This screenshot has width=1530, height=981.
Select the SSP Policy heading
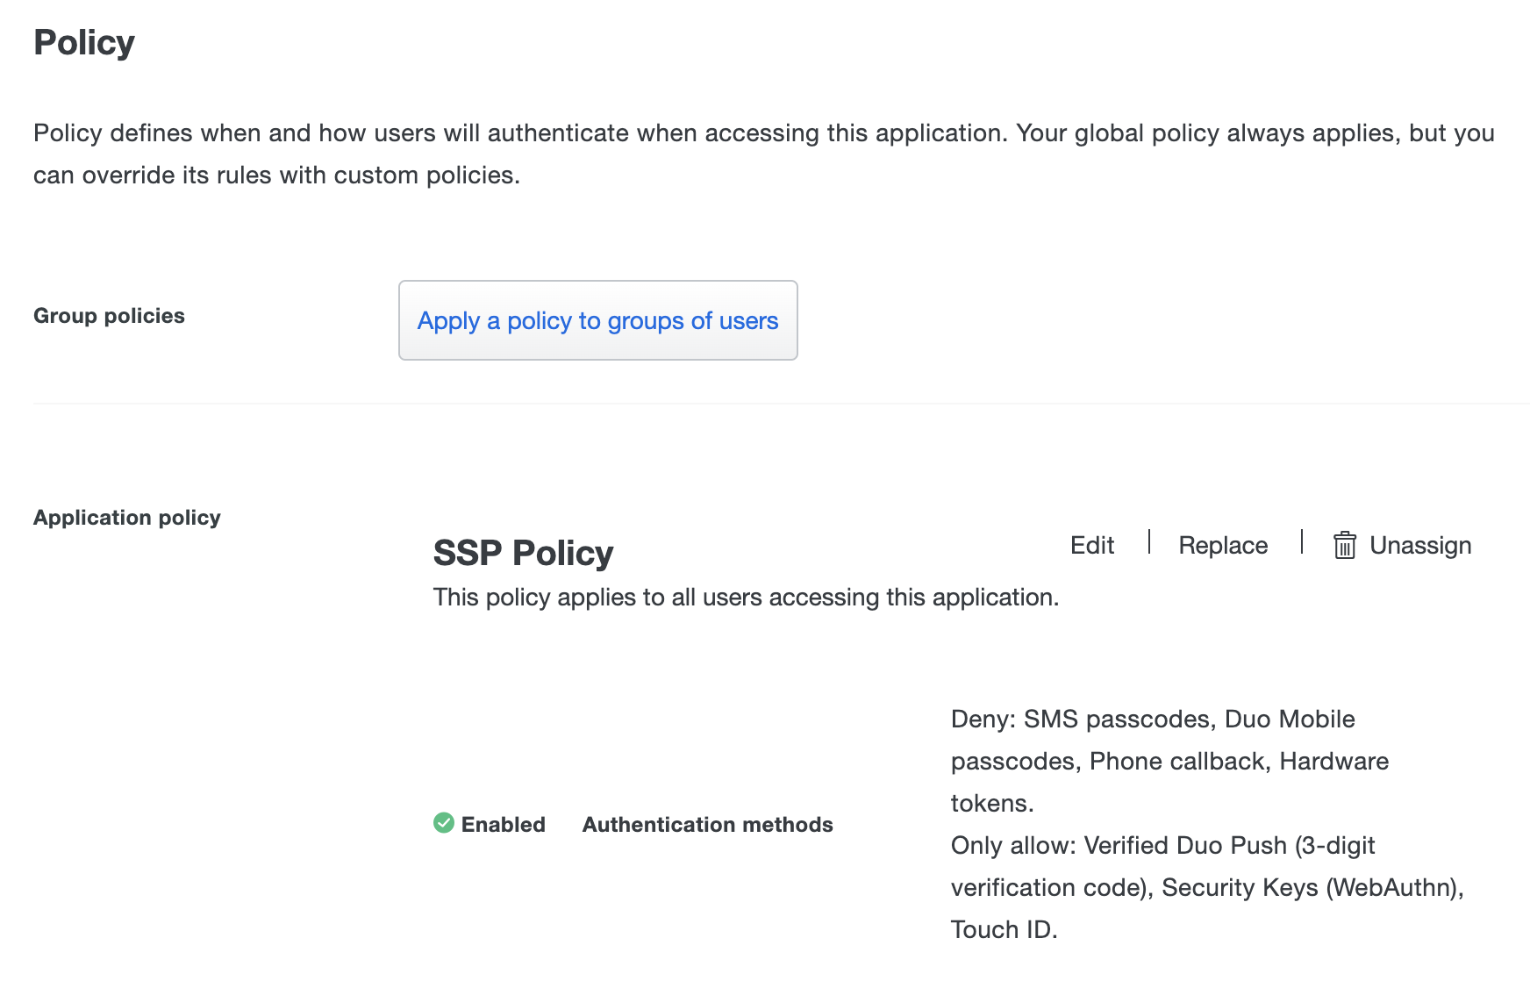[522, 553]
